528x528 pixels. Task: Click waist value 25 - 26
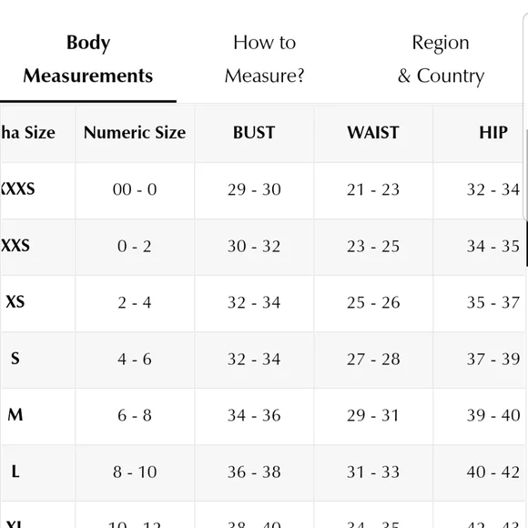tap(373, 302)
